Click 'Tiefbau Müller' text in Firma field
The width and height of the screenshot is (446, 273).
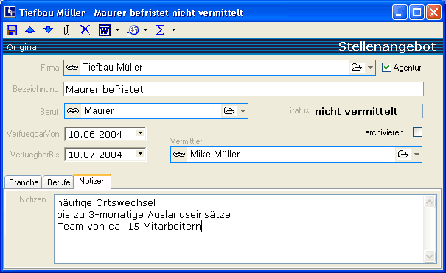pyautogui.click(x=113, y=68)
